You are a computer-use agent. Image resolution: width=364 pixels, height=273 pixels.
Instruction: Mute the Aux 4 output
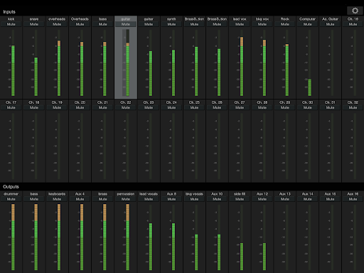(80, 199)
